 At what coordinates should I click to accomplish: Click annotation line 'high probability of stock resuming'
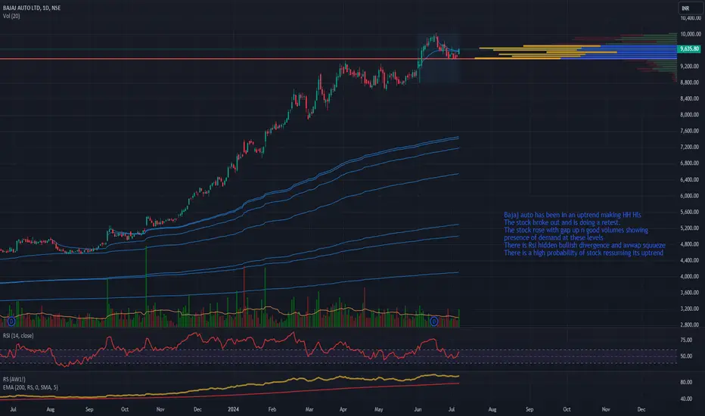(584, 253)
